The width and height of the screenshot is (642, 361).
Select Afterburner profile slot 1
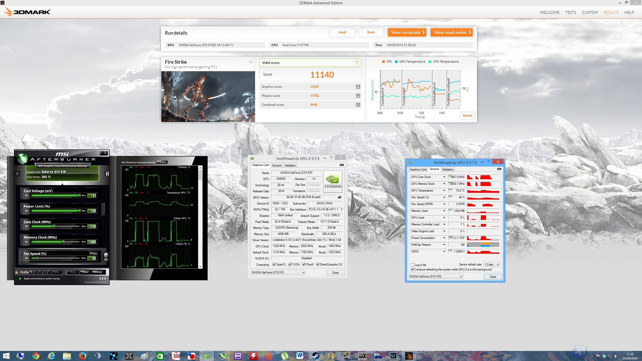pos(32,272)
